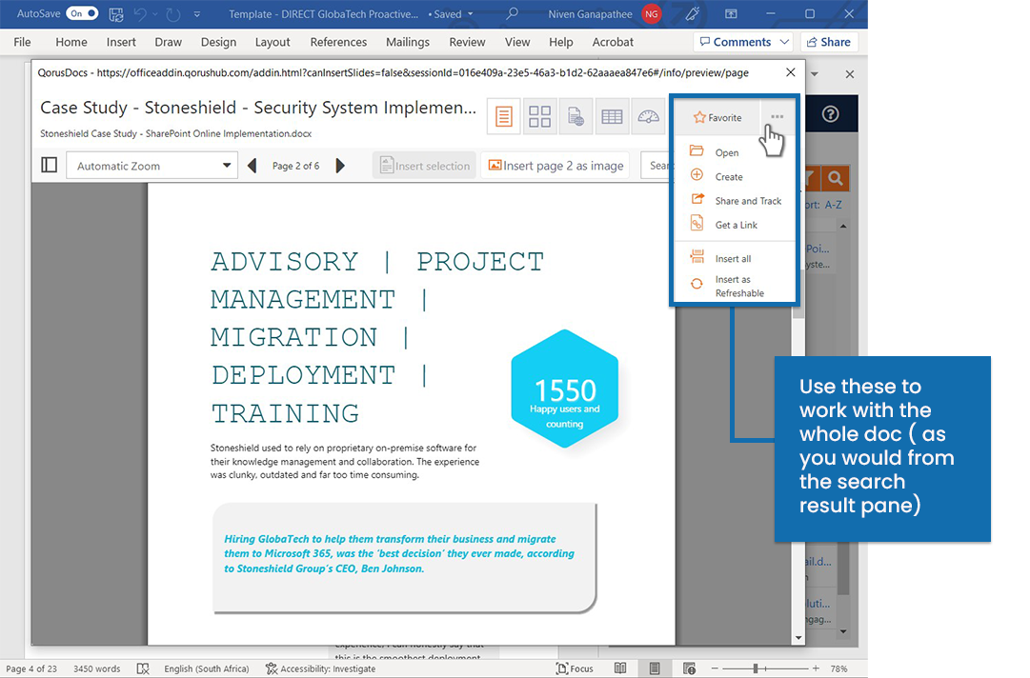Open the dashboard gauge icon

(x=648, y=116)
